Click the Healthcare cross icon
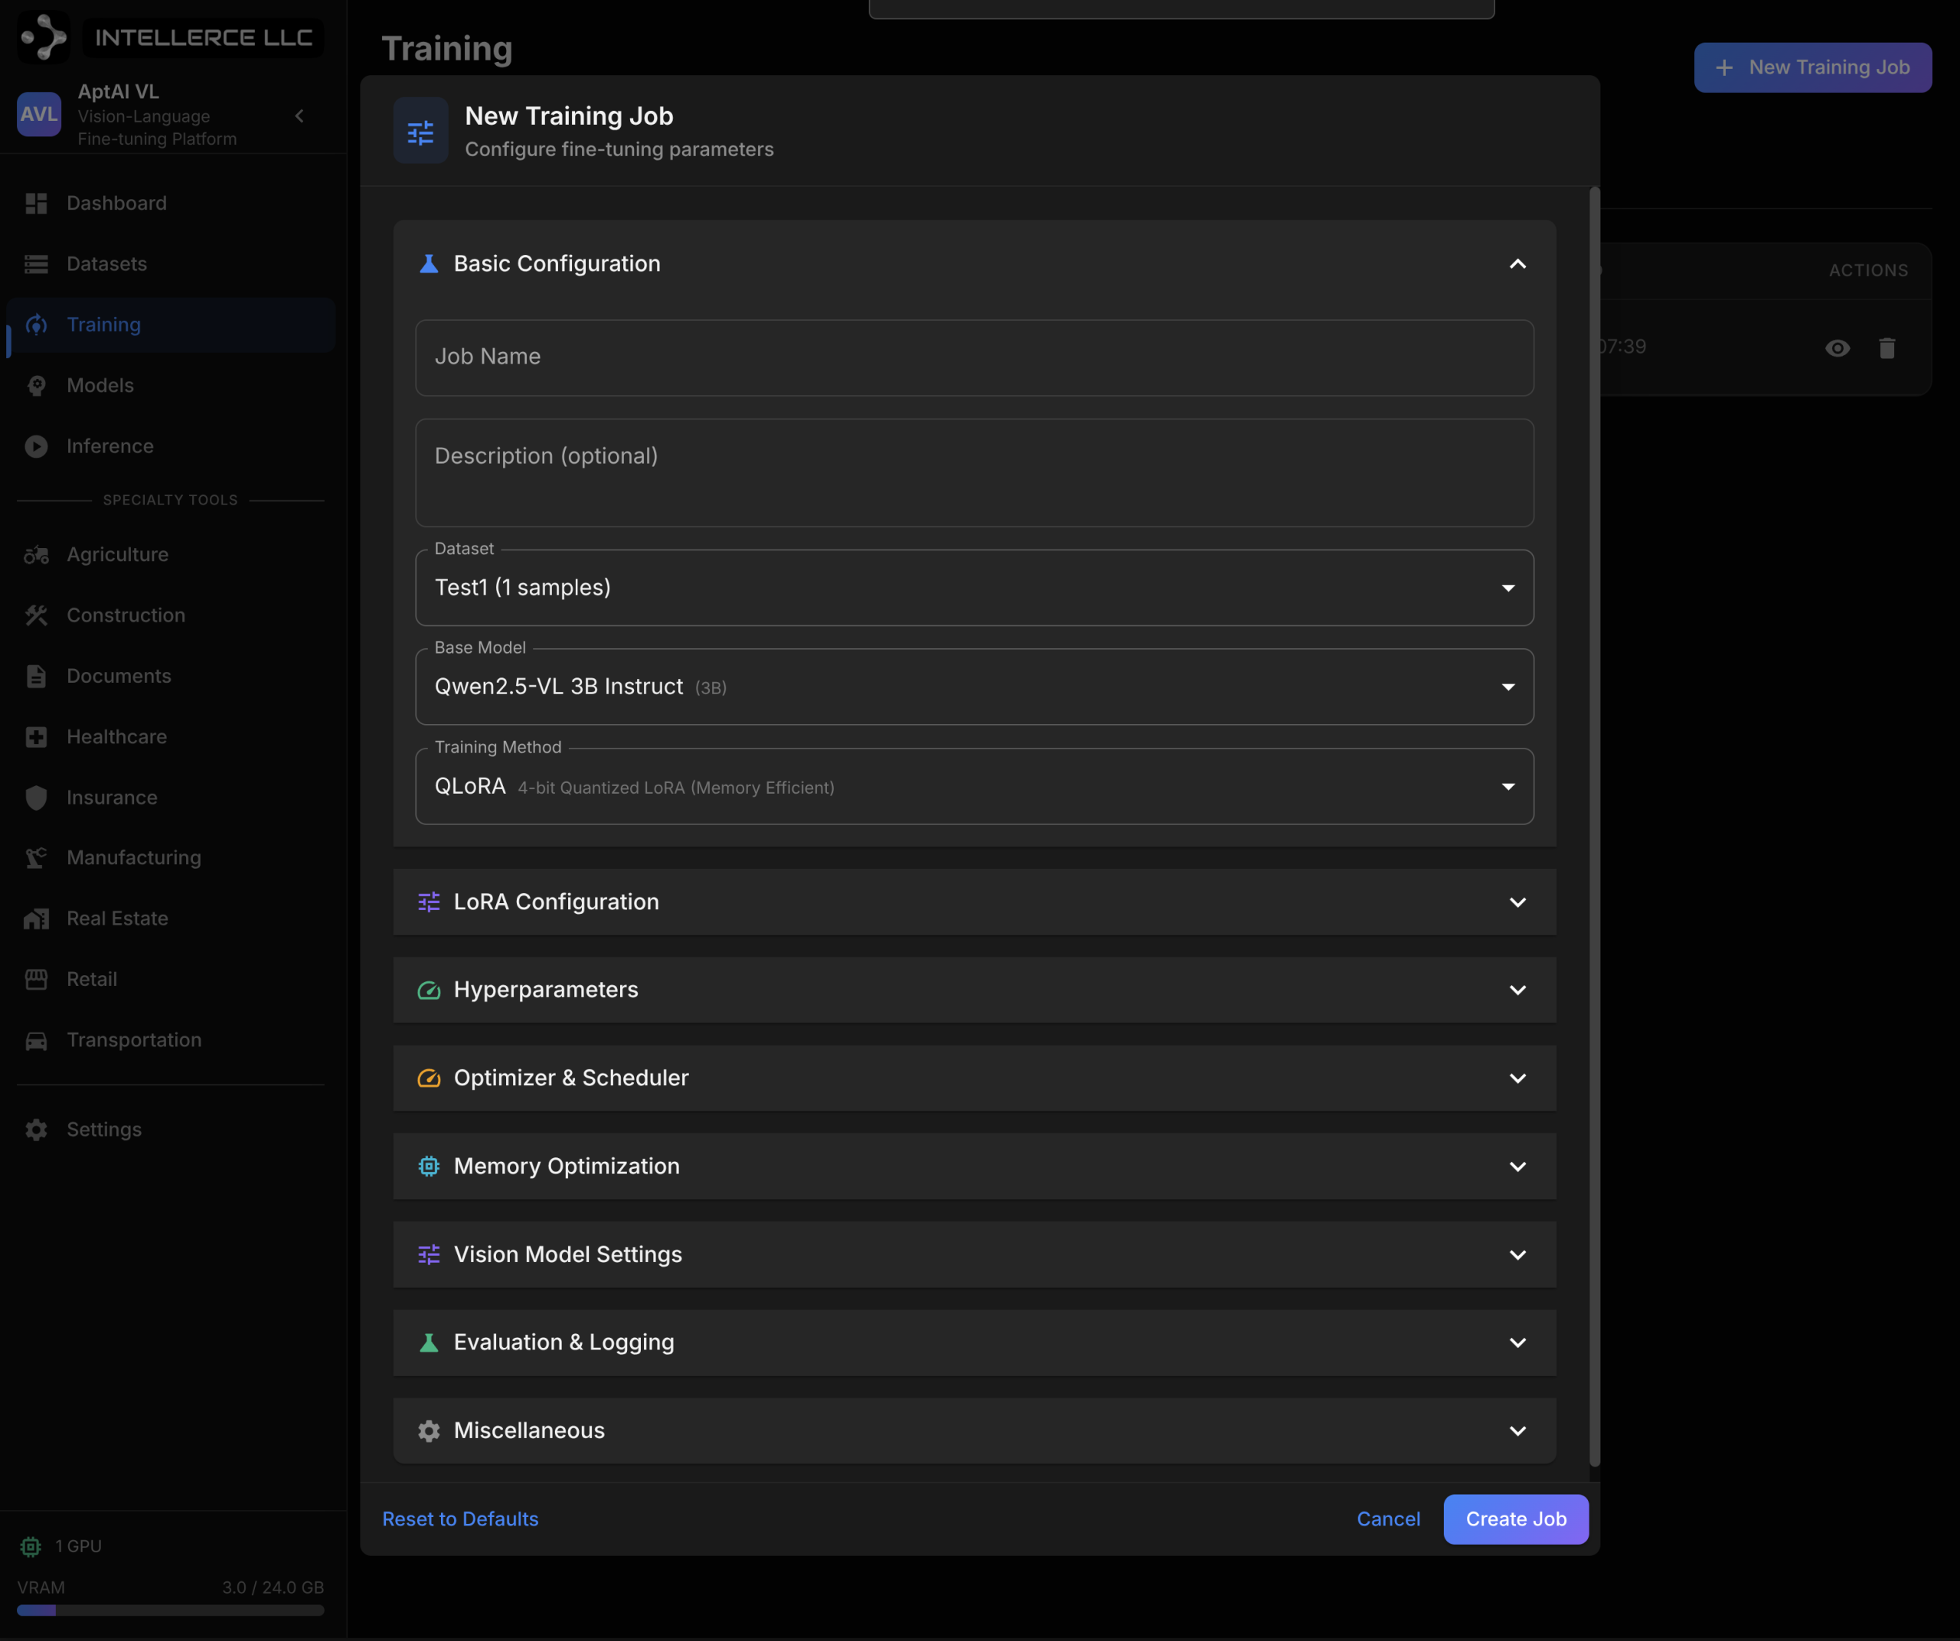The width and height of the screenshot is (1960, 1641). point(37,736)
